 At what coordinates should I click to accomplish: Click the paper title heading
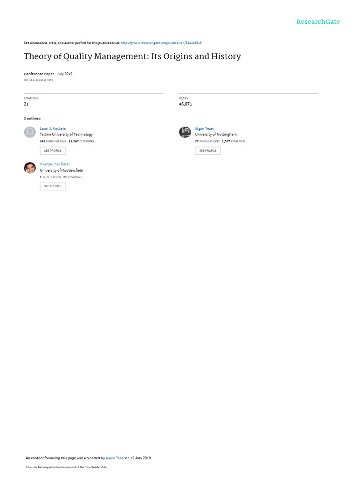point(132,57)
